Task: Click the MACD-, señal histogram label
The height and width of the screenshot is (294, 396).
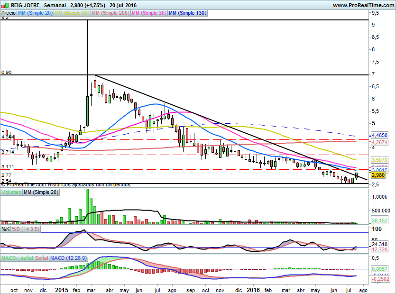Action: [x=16, y=258]
